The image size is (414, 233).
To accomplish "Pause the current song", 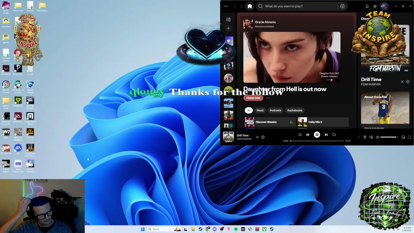I will 317,135.
